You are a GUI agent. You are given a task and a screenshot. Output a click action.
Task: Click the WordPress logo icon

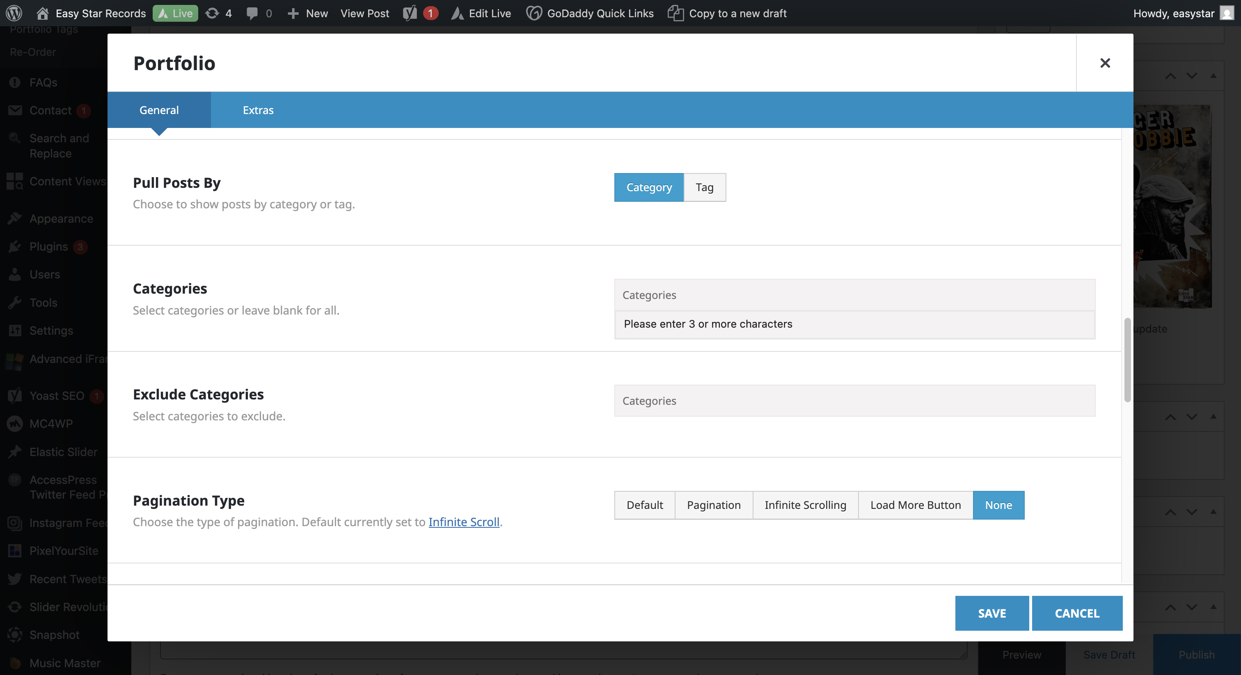click(x=14, y=13)
